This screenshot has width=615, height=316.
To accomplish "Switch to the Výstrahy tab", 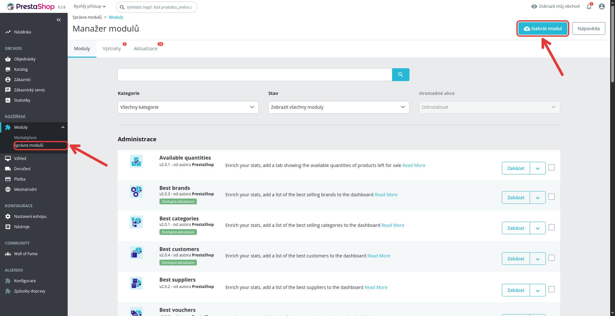I will [112, 49].
